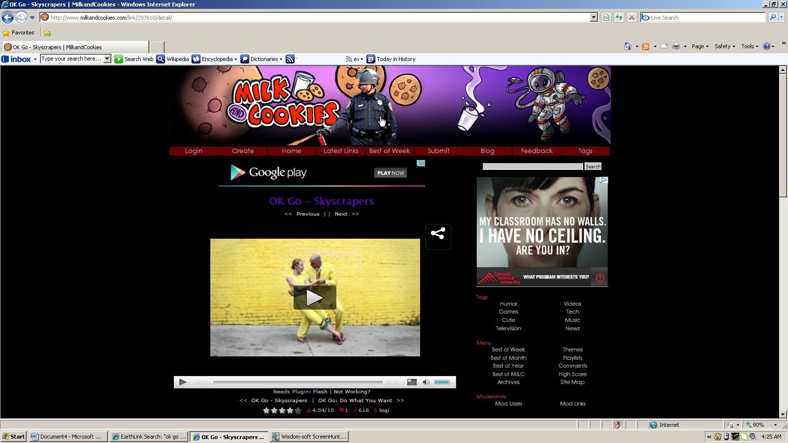The image size is (788, 443).
Task: Open the Not Working? link
Action: click(x=352, y=392)
